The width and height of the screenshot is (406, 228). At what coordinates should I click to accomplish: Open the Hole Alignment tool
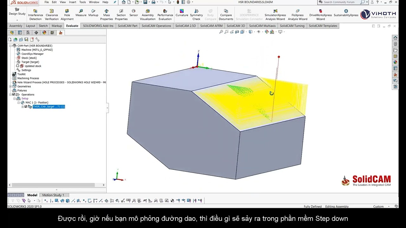pos(67,15)
